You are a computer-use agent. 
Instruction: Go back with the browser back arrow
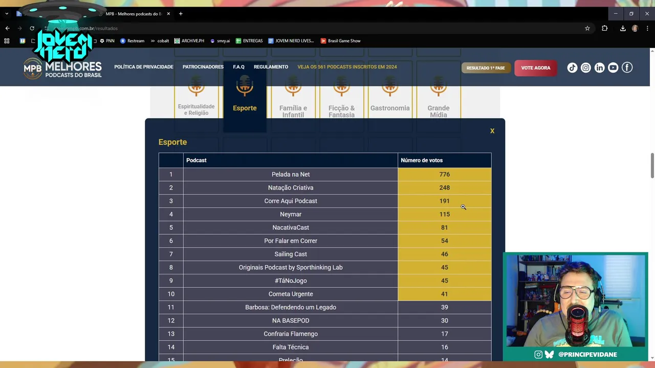7,29
